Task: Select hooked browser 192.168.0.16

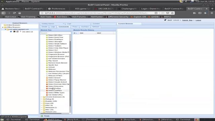Action: pyautogui.click(x=28, y=32)
